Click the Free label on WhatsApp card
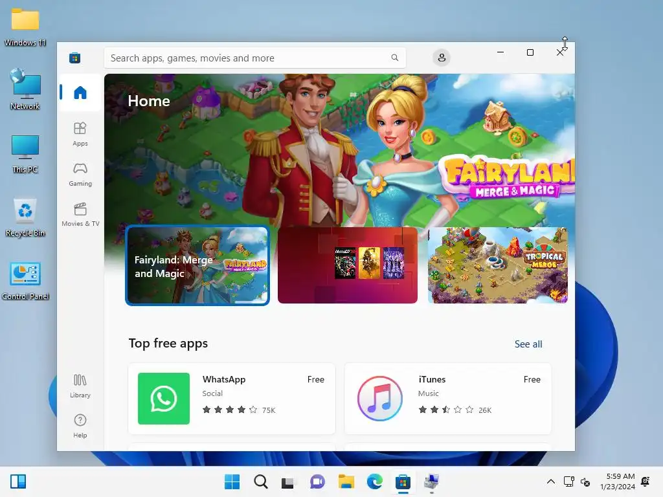 (x=316, y=379)
